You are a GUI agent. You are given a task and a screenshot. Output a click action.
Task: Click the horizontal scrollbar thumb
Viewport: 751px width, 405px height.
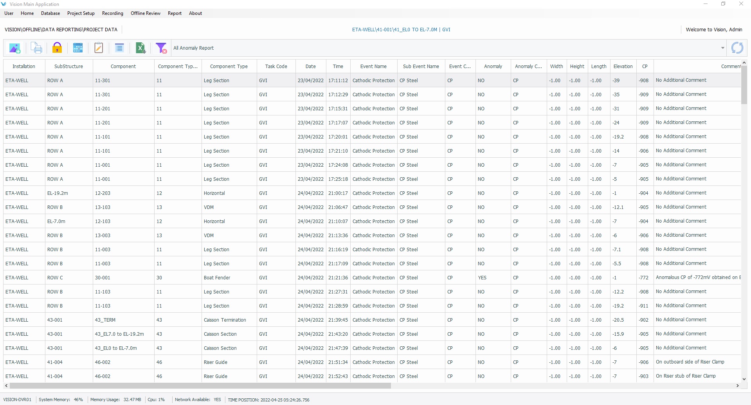point(200,386)
